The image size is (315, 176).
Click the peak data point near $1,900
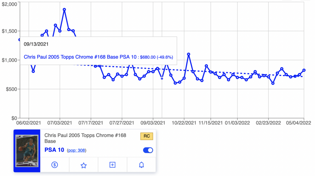64,10
